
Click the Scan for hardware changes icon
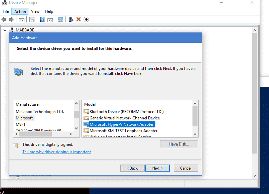coord(60,19)
